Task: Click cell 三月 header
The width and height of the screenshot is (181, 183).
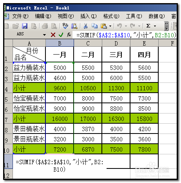Action: [x=116, y=55]
